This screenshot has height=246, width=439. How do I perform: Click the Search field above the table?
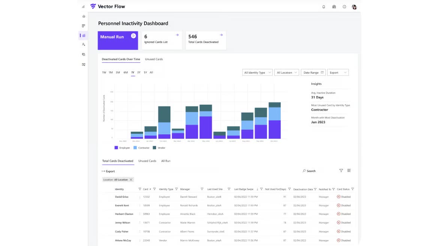point(311,171)
